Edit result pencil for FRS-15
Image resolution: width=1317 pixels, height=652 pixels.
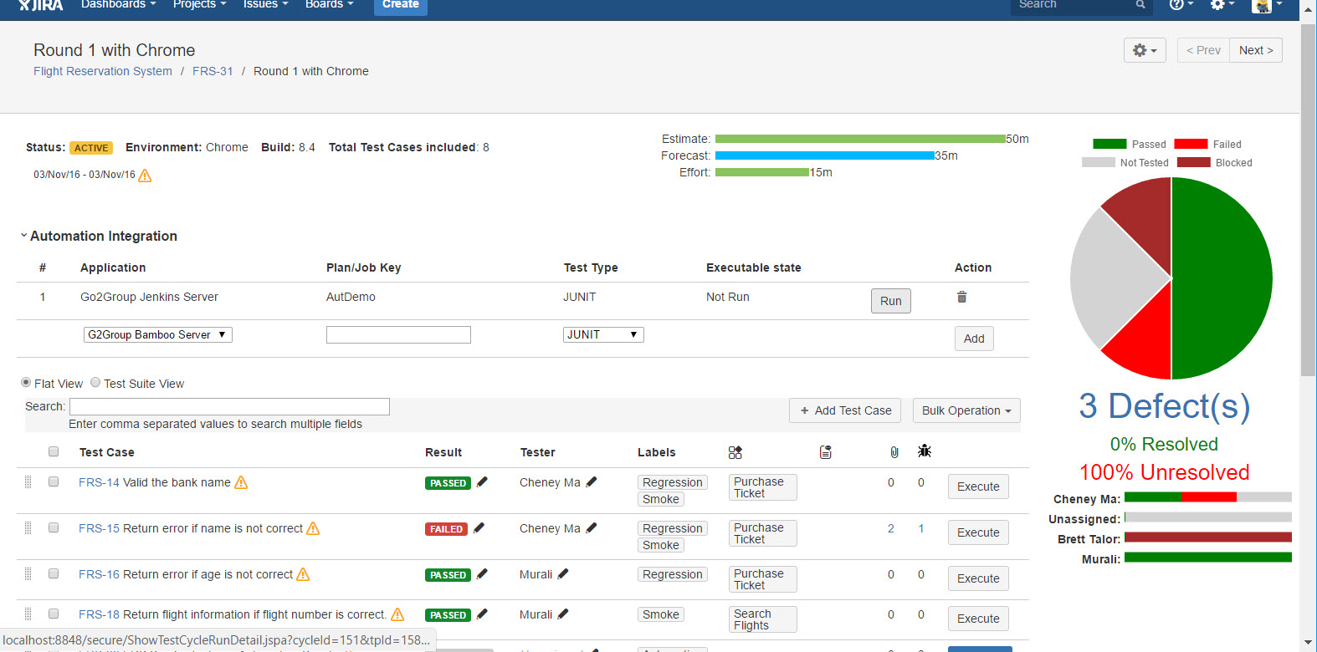tap(479, 527)
